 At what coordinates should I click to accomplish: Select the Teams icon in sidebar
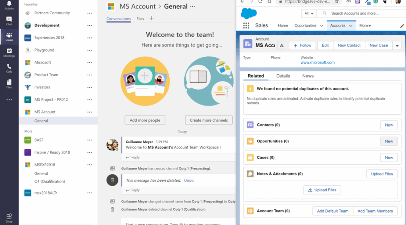(x=9, y=37)
